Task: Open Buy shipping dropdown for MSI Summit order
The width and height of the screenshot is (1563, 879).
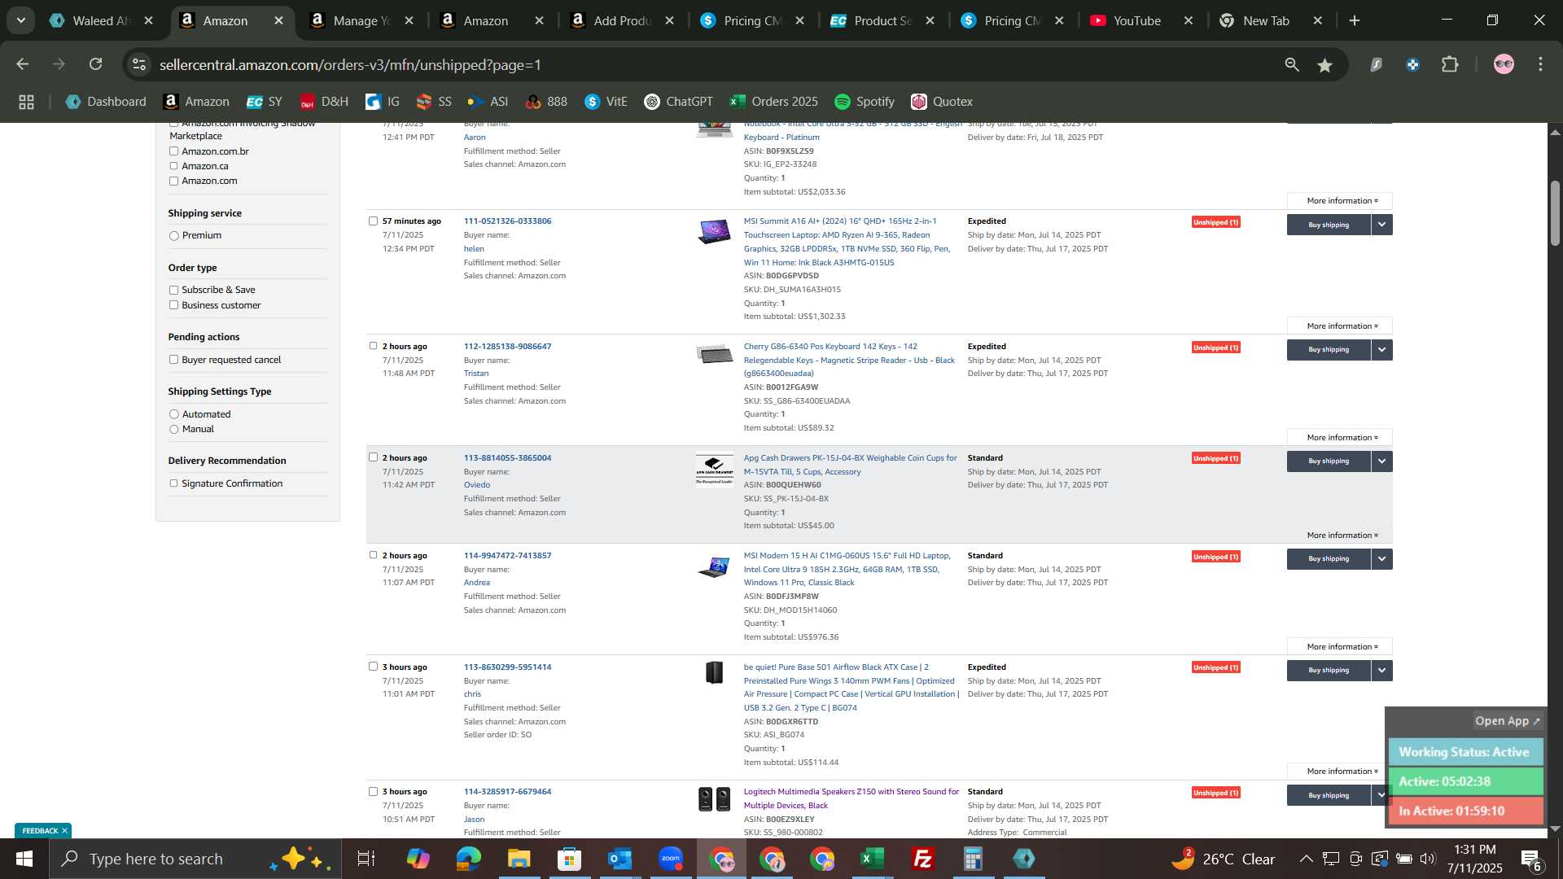Action: (x=1381, y=225)
